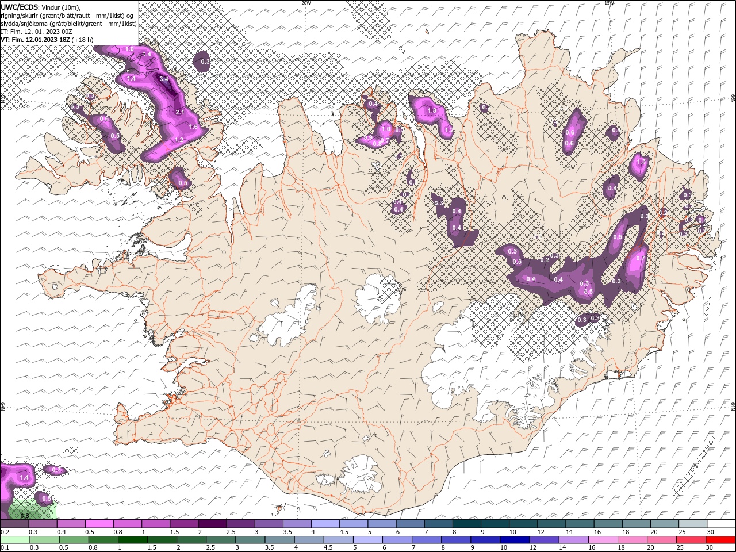Click the UWC/ECDS title in the header
The width and height of the screenshot is (736, 552).
click(x=20, y=6)
